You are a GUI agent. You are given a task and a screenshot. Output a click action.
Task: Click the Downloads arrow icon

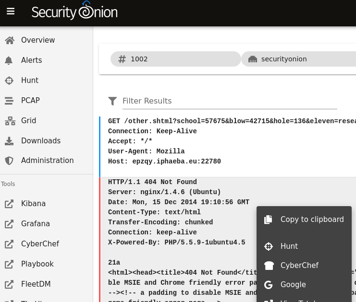click(x=9, y=140)
